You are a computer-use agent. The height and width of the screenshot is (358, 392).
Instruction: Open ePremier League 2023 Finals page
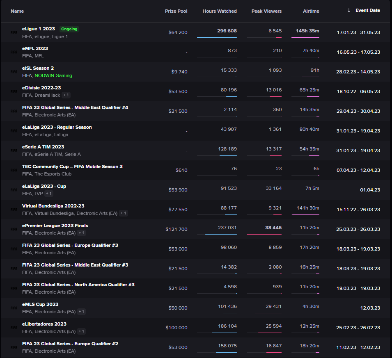55,226
